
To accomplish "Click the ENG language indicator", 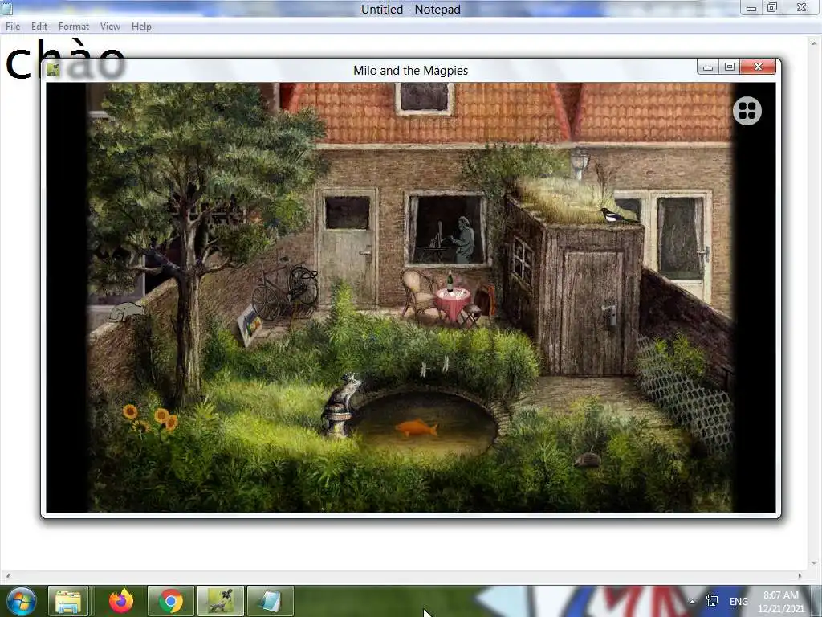I will (739, 601).
